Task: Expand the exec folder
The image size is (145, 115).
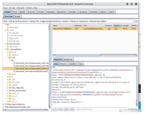Action: (x=8, y=74)
